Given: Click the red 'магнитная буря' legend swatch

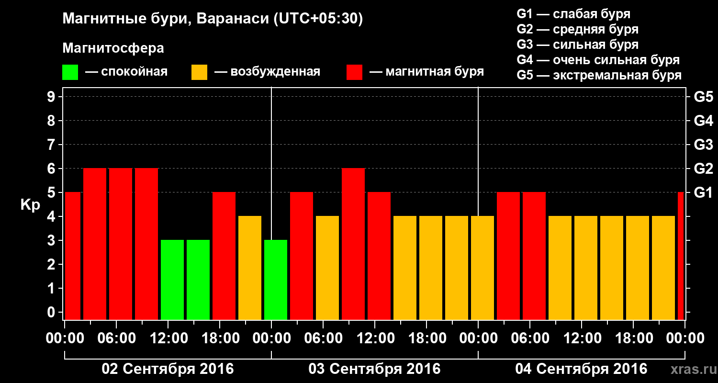Looking at the screenshot, I should point(354,72).
